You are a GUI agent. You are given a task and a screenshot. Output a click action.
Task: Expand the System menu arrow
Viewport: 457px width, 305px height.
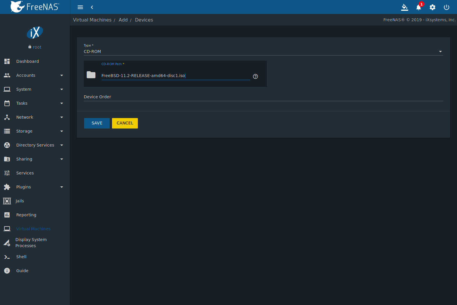(x=62, y=89)
